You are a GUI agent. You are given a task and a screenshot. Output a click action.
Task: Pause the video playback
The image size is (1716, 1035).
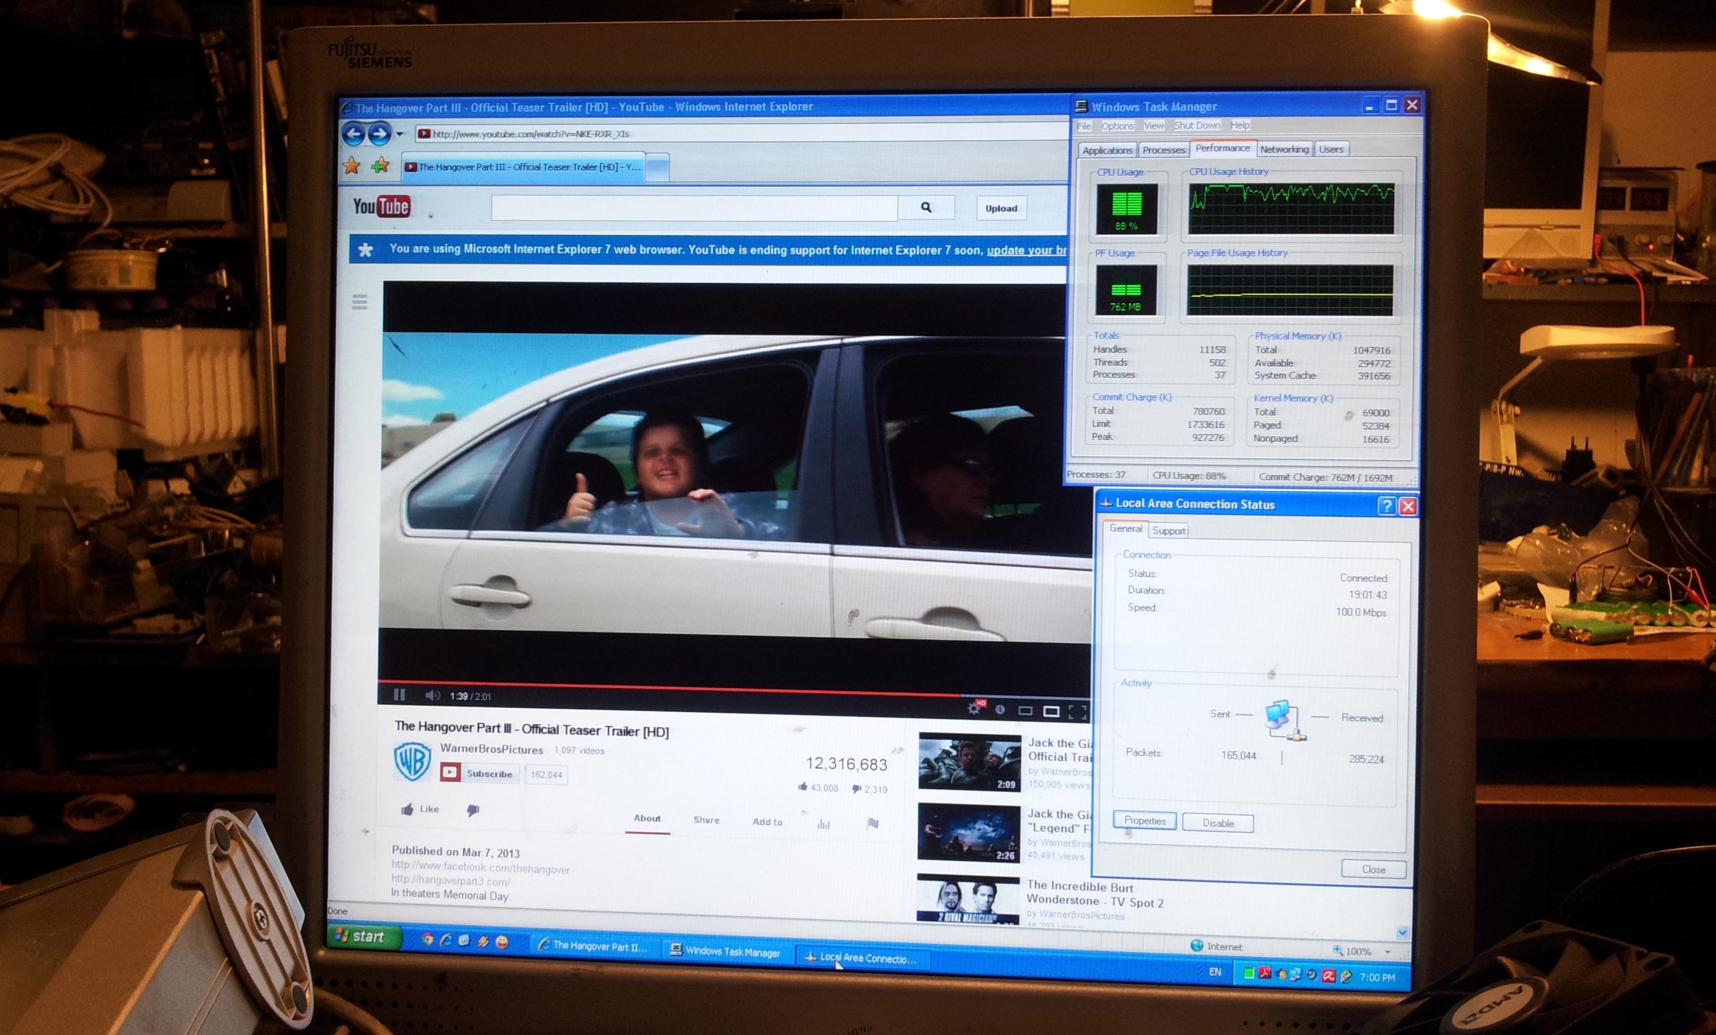399,694
